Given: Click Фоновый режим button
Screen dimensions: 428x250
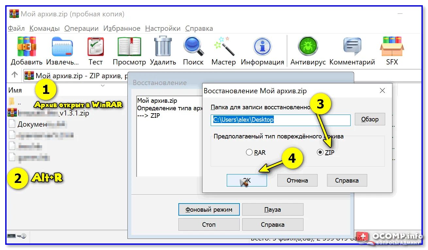Looking at the screenshot, I should point(209,209).
